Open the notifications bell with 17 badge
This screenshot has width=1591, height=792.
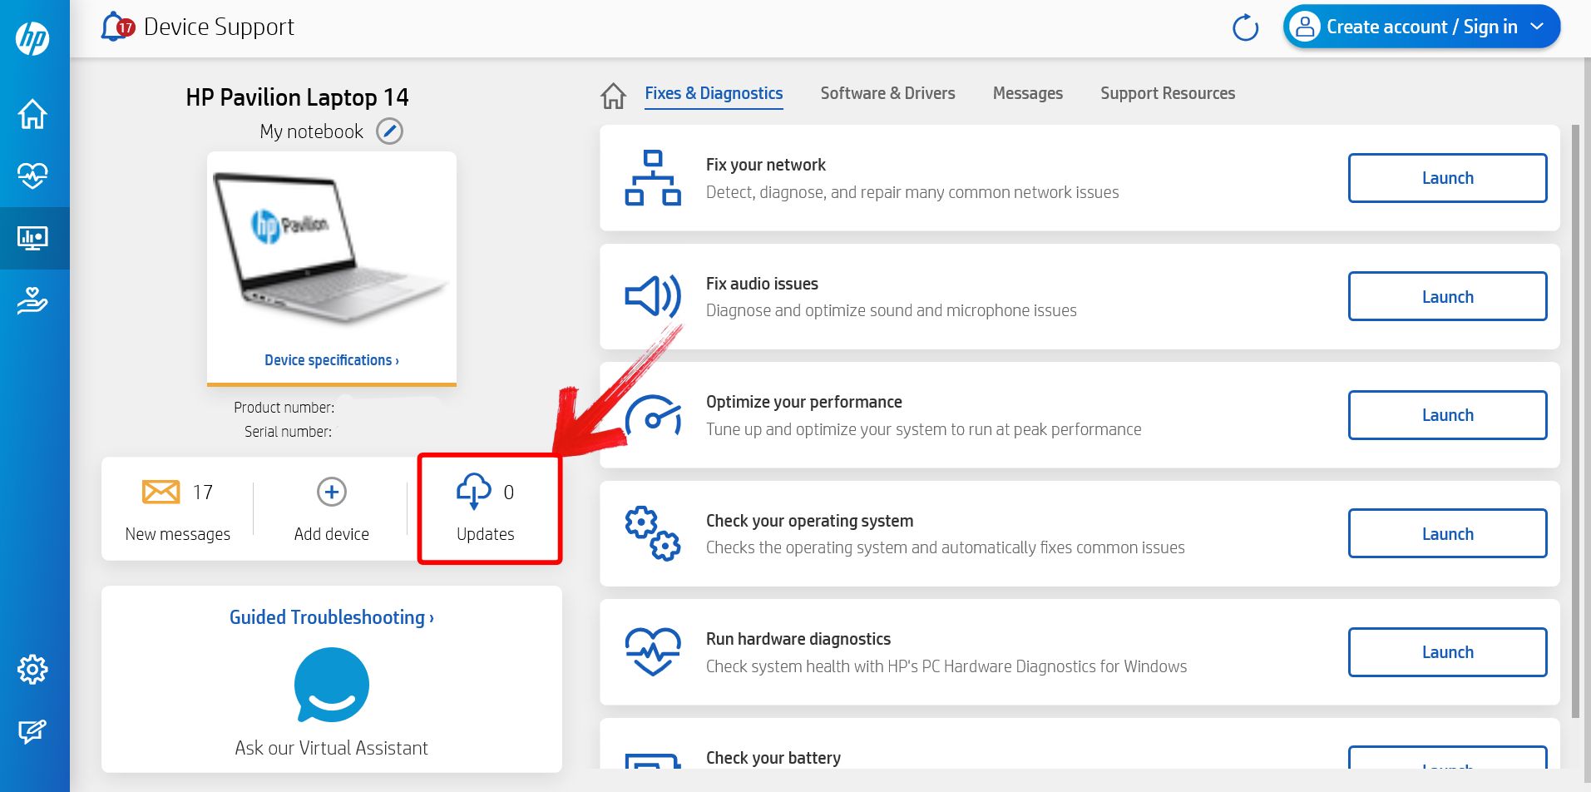pyautogui.click(x=116, y=27)
